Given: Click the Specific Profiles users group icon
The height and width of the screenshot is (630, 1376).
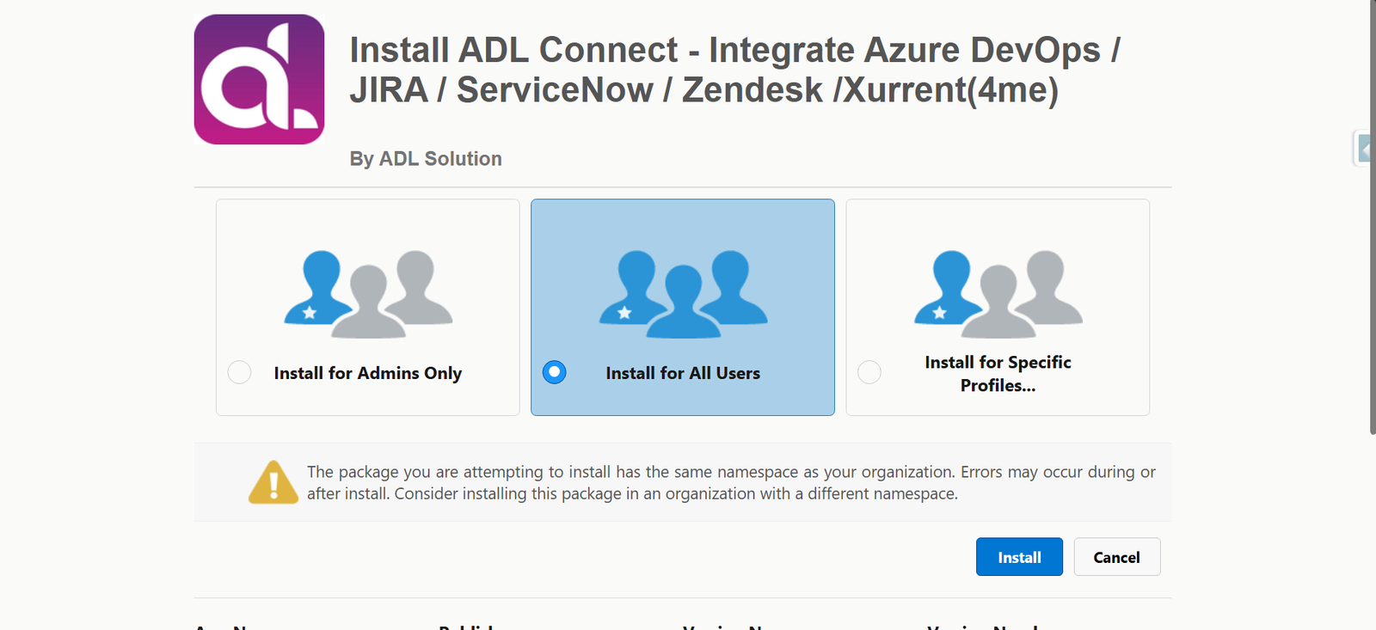Looking at the screenshot, I should pyautogui.click(x=998, y=294).
